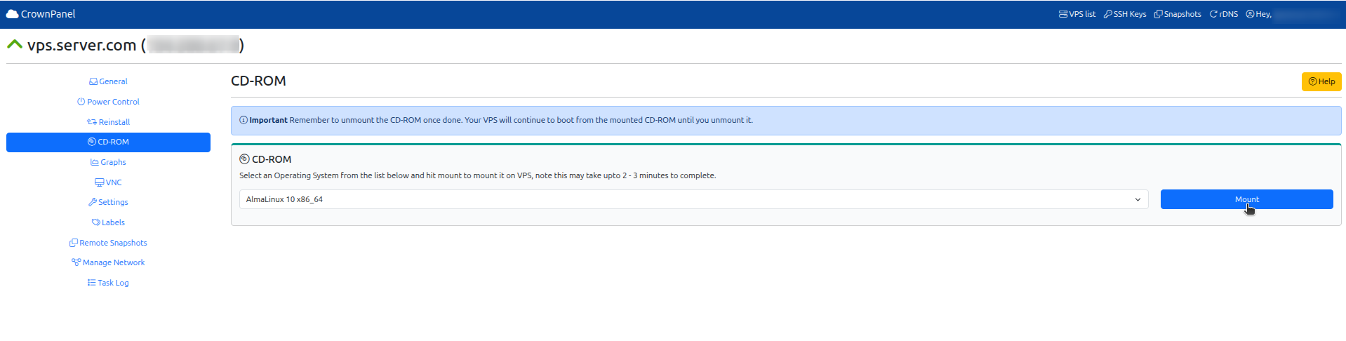The image size is (1346, 341).
Task: Click the CrownPanel cloud logo icon
Action: [x=12, y=14]
